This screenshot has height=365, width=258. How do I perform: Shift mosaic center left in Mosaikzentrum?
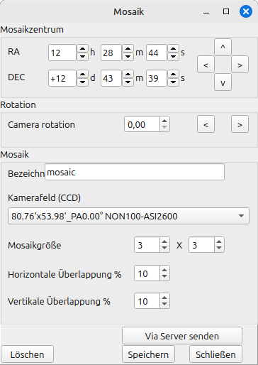click(206, 65)
